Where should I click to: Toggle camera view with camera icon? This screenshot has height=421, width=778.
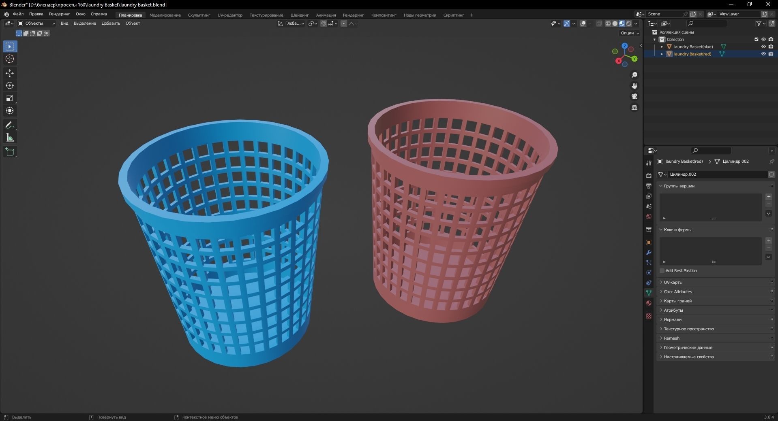[634, 96]
